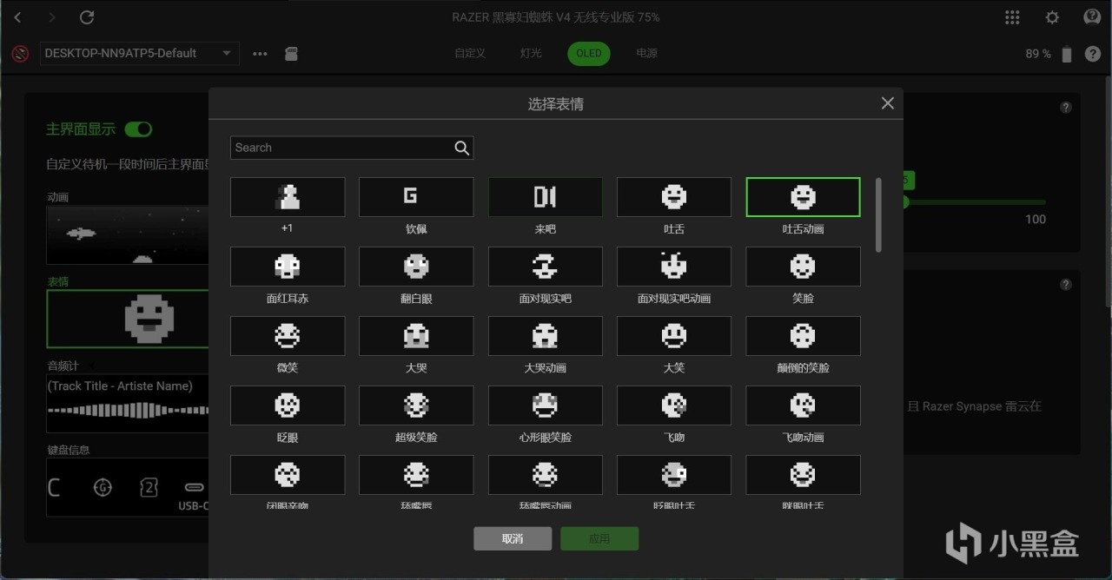Click the search magnifier icon
Image resolution: width=1112 pixels, height=580 pixels.
point(461,148)
